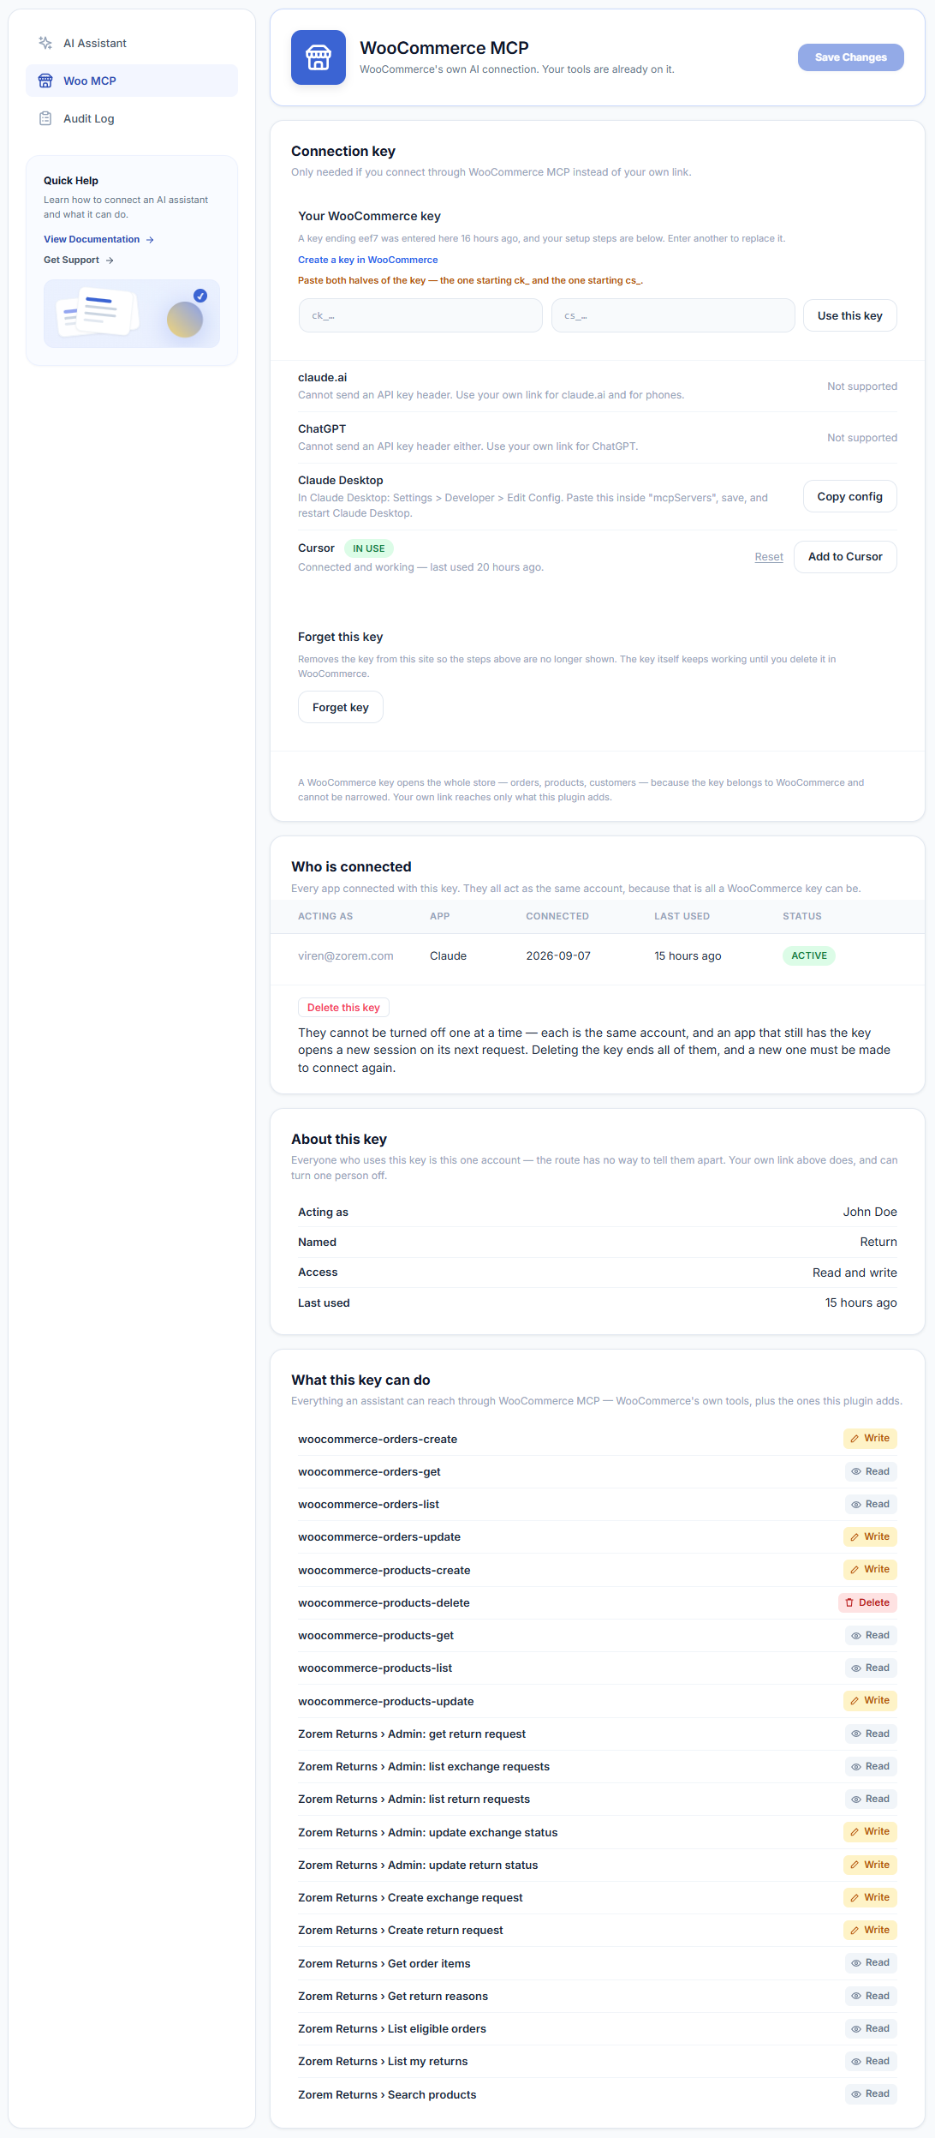Click the Reset link for Cursor

769,557
